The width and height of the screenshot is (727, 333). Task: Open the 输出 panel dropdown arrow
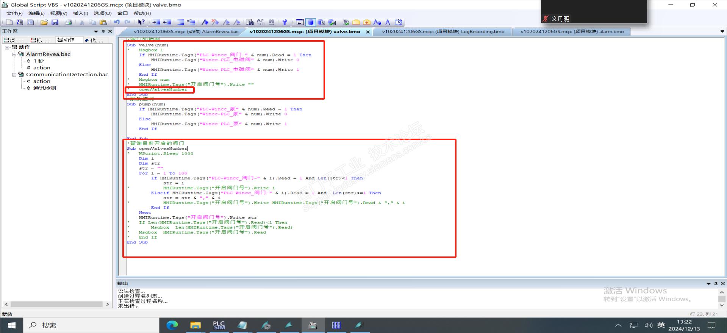708,283
